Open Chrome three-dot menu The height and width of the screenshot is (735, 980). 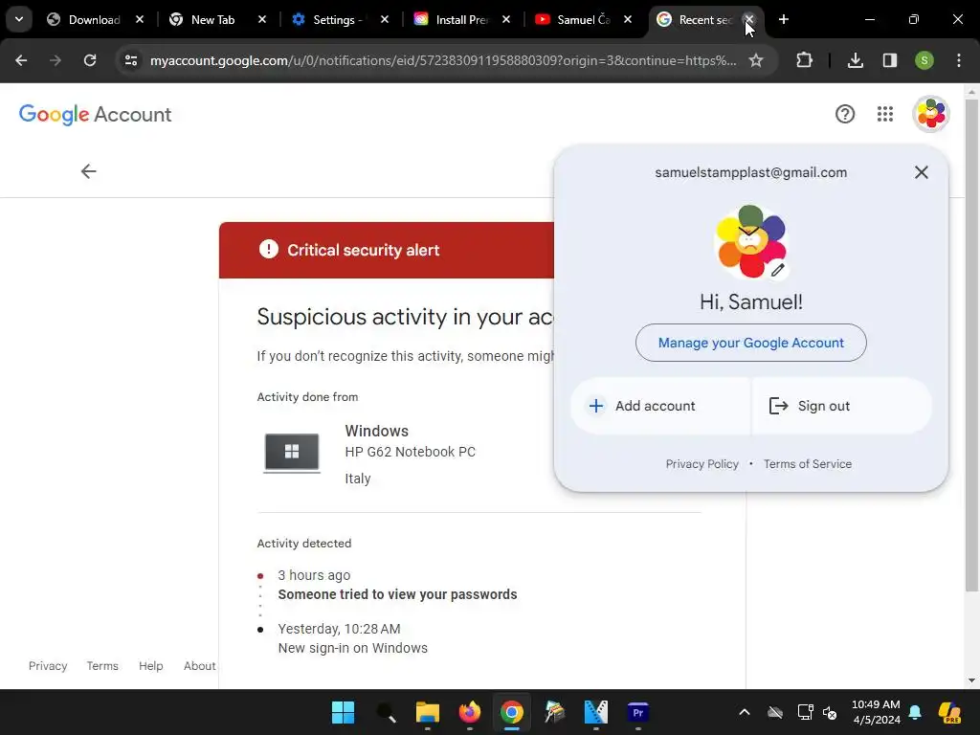coord(959,60)
